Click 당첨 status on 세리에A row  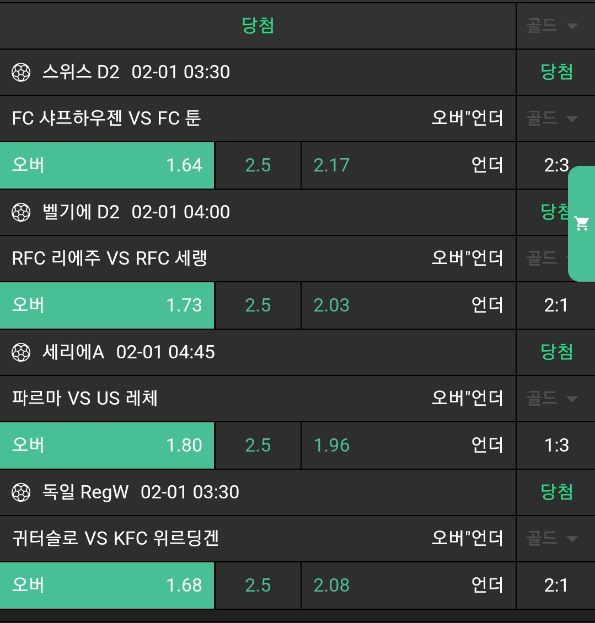click(x=556, y=352)
